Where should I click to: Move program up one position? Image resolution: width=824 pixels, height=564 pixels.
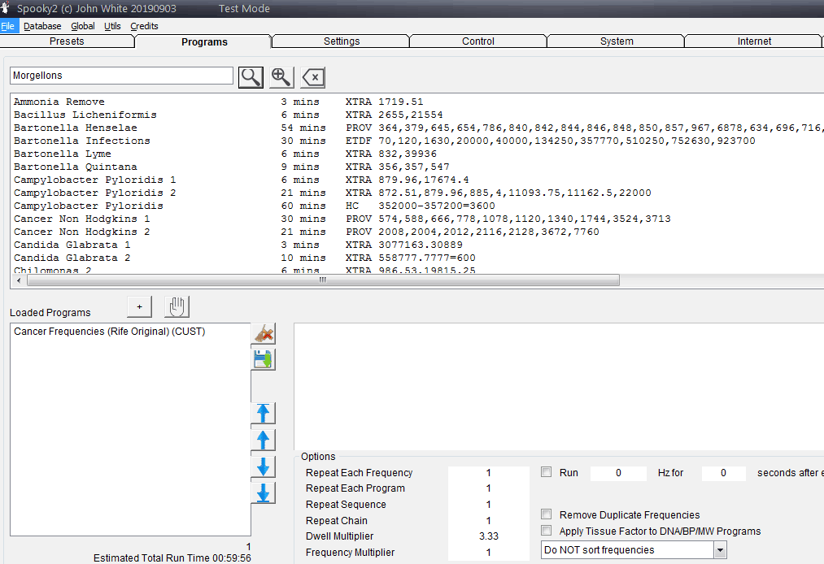[264, 440]
